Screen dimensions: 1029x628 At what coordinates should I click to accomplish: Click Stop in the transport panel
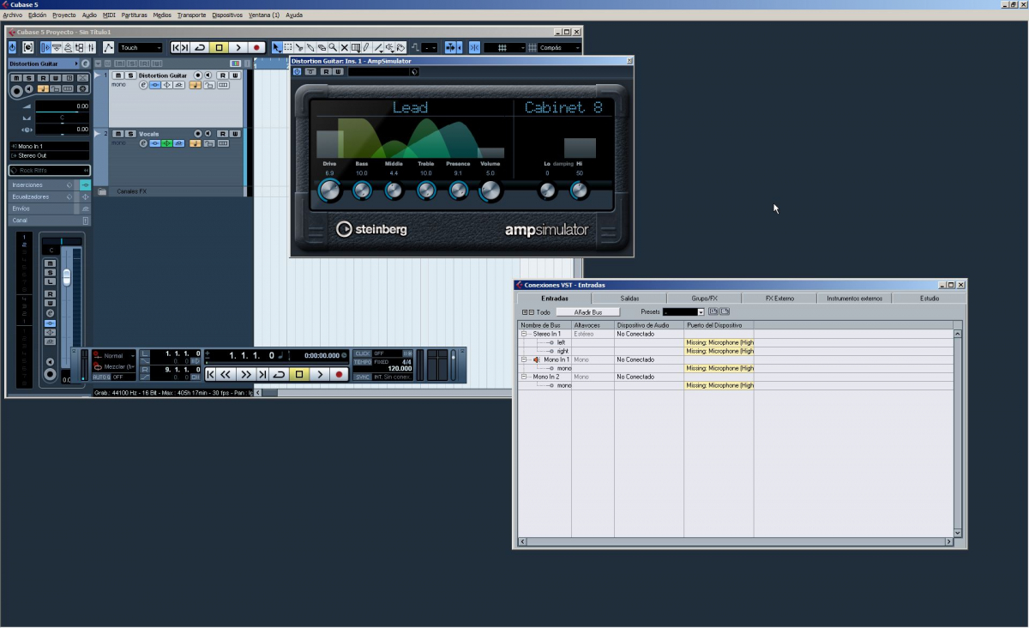coord(299,374)
